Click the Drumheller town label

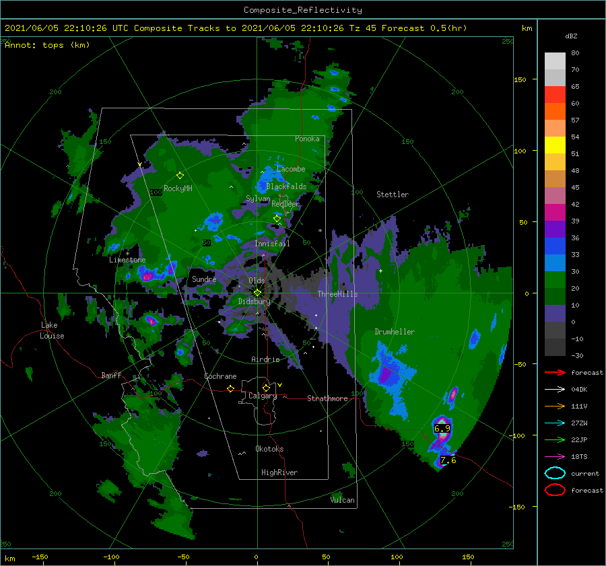395,332
